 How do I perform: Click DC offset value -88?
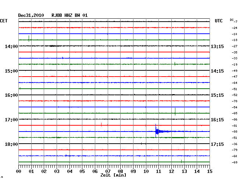click(235, 132)
